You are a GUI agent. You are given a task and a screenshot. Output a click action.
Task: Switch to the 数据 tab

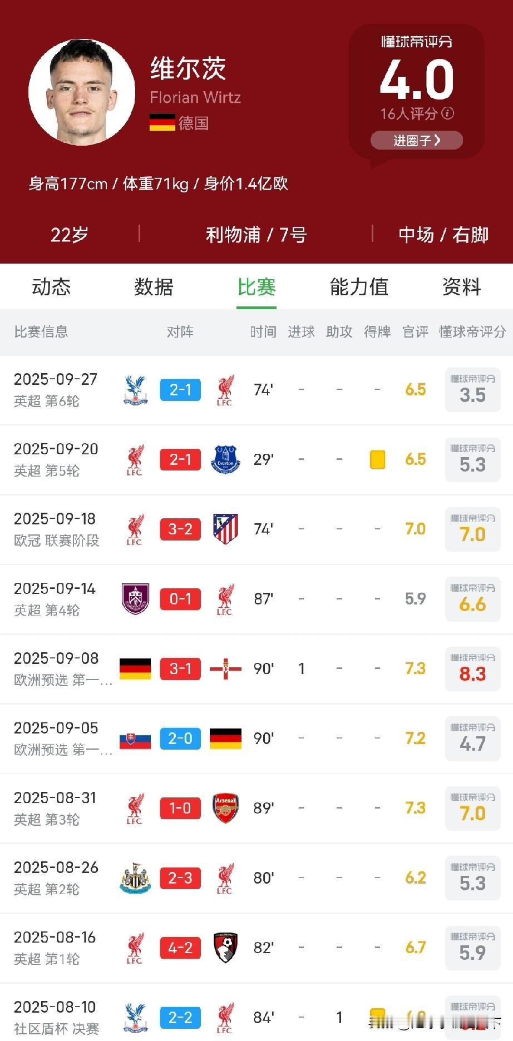pyautogui.click(x=154, y=287)
